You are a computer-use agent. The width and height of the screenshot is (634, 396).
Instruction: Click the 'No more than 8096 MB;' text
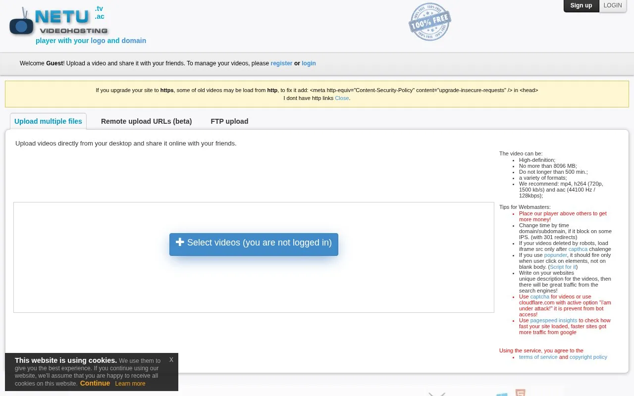(548, 166)
